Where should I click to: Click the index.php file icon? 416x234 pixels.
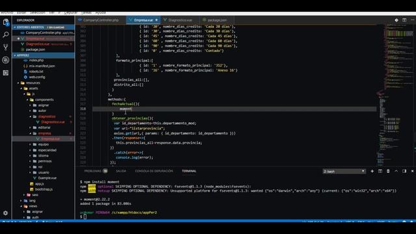(x=25, y=60)
